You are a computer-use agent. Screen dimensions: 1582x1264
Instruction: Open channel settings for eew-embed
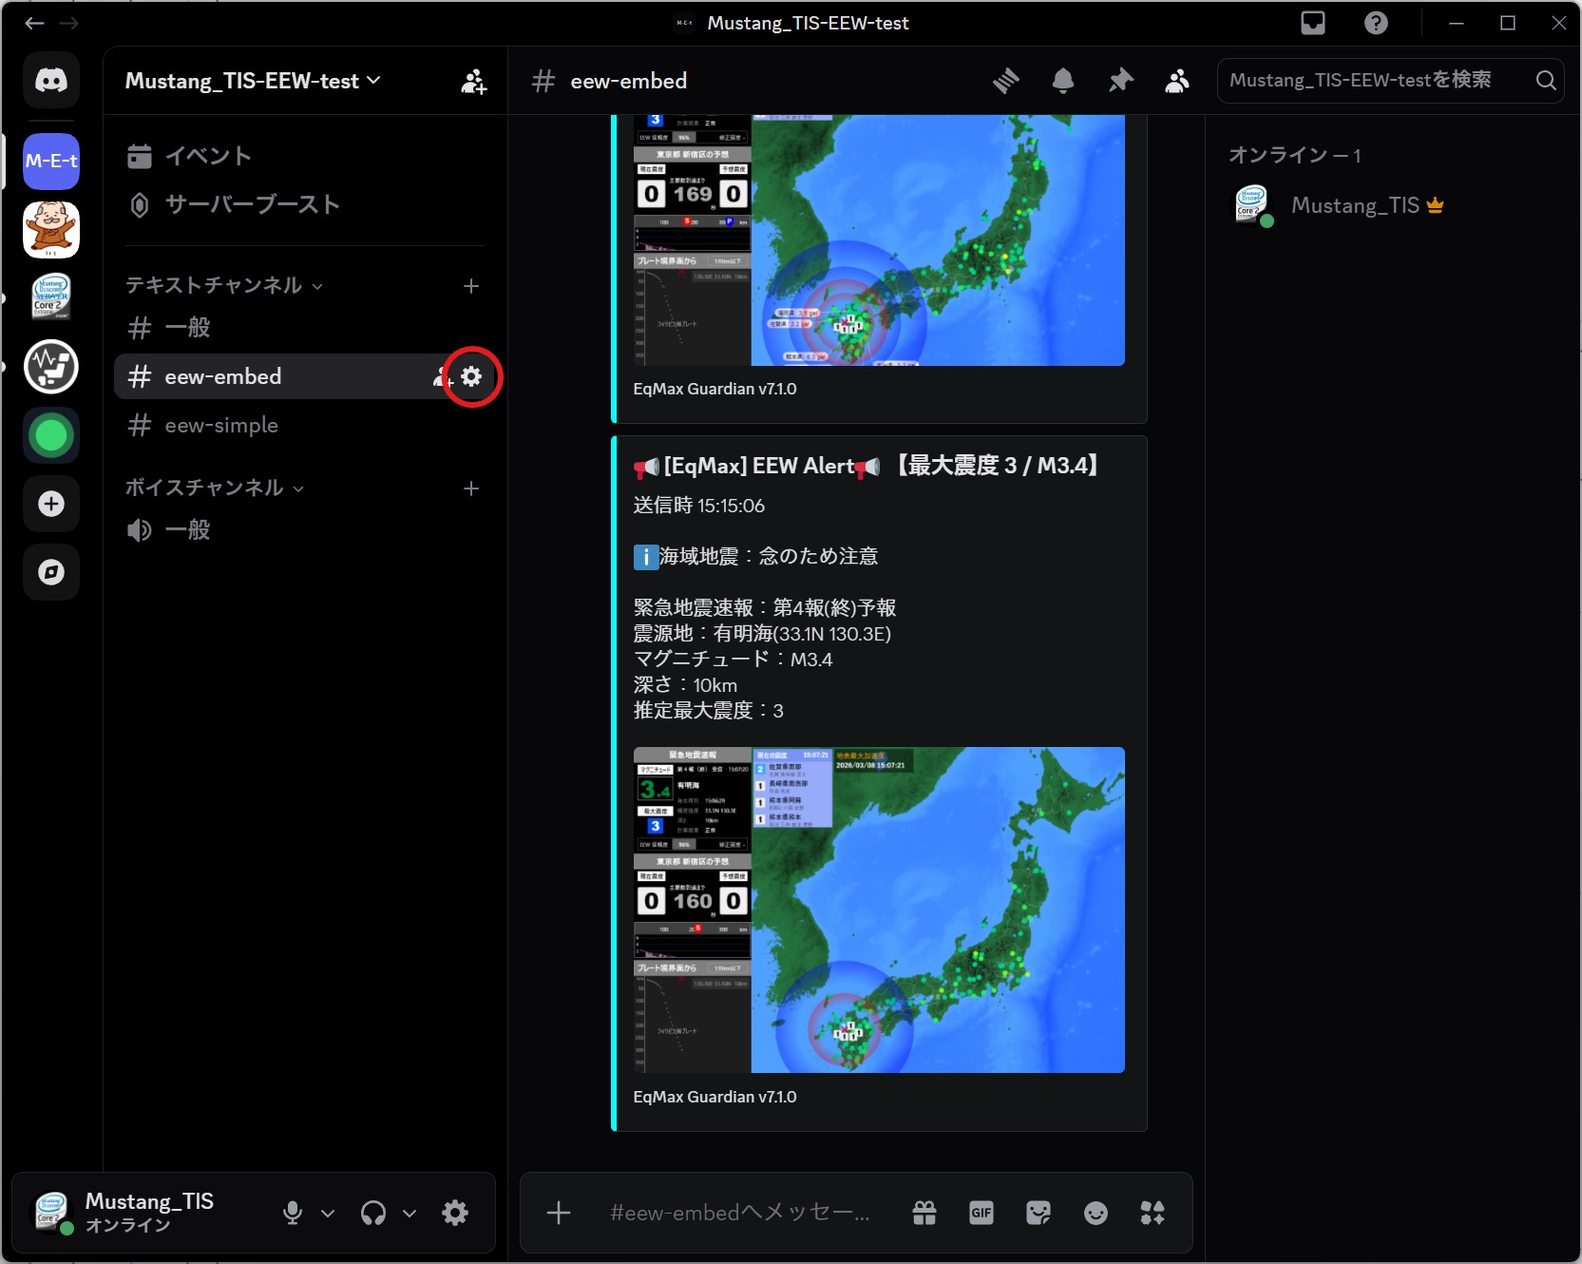tap(472, 376)
